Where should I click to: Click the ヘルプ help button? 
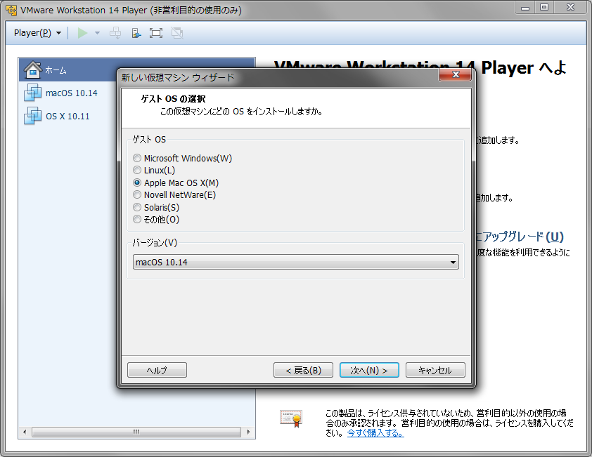[157, 370]
